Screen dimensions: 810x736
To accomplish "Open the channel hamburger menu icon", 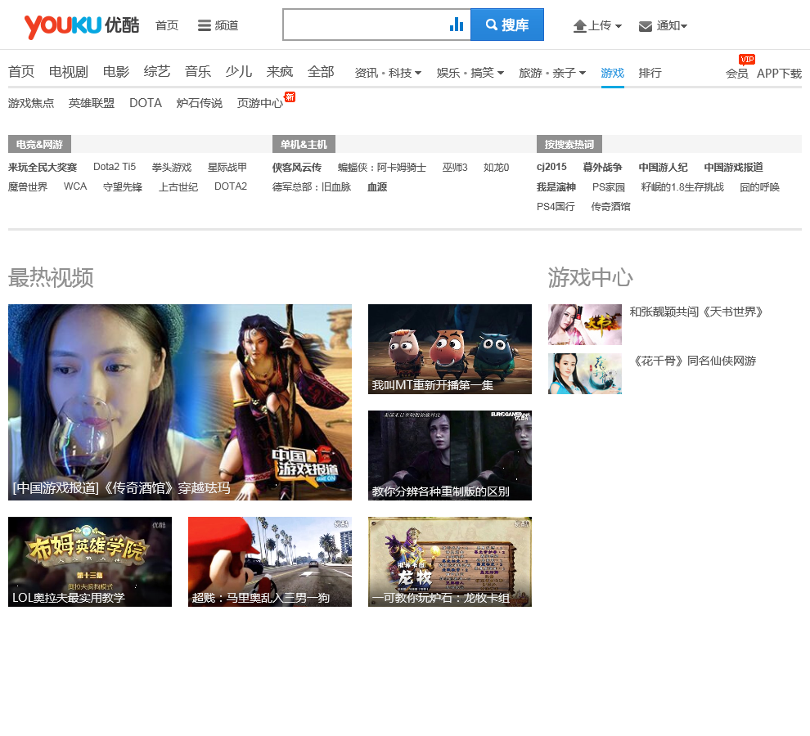I will [x=204, y=25].
